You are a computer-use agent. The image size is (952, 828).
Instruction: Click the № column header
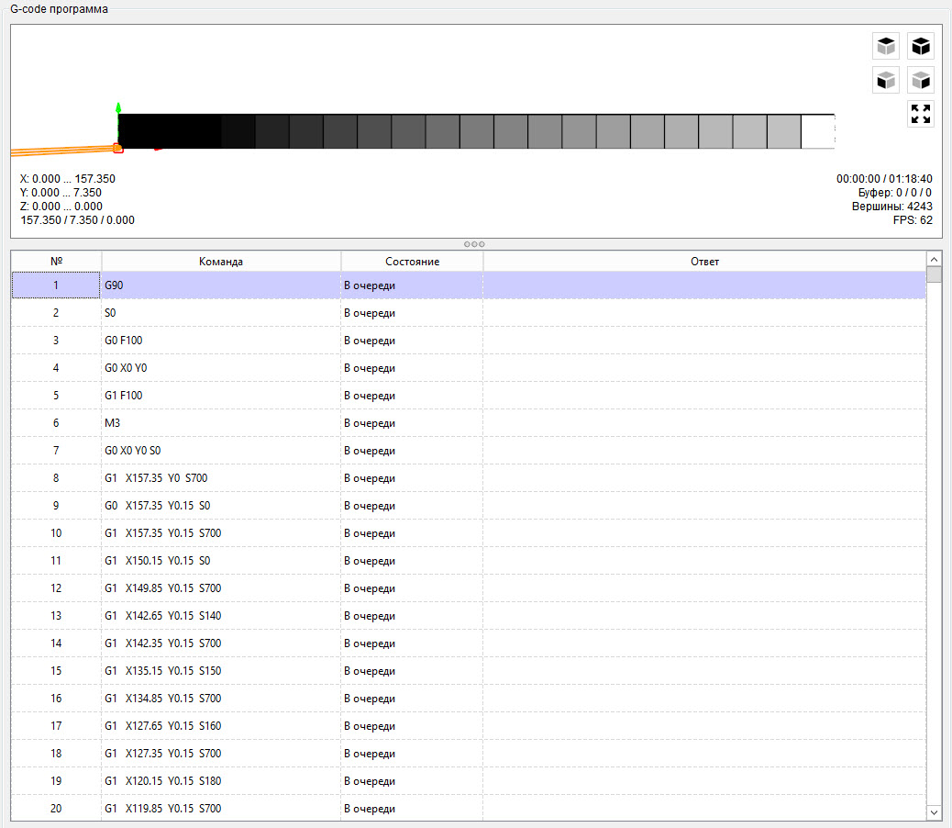(56, 262)
